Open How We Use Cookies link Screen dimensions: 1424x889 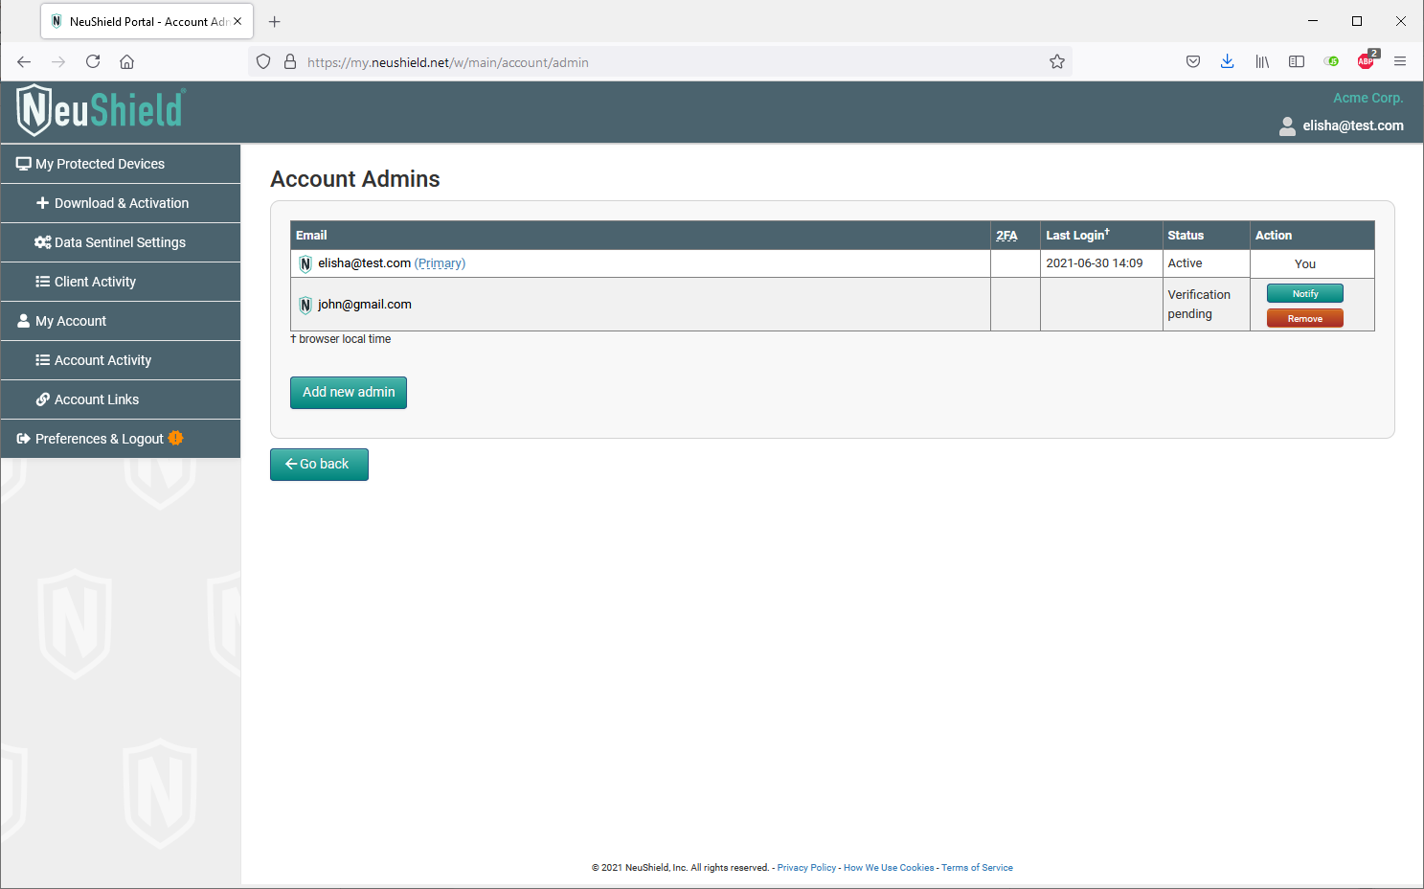point(889,868)
